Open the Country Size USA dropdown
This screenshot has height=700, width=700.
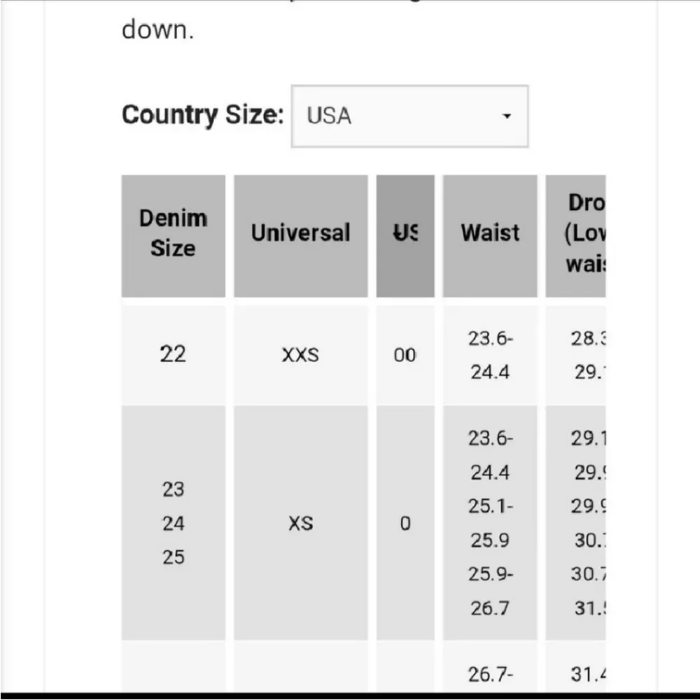pos(409,116)
